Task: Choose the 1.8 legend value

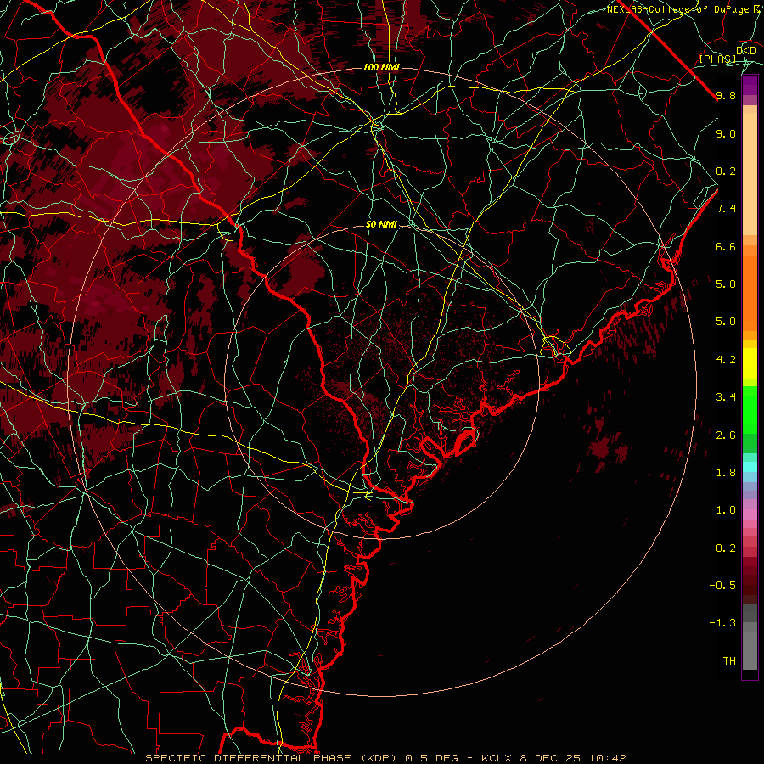Action: click(726, 473)
